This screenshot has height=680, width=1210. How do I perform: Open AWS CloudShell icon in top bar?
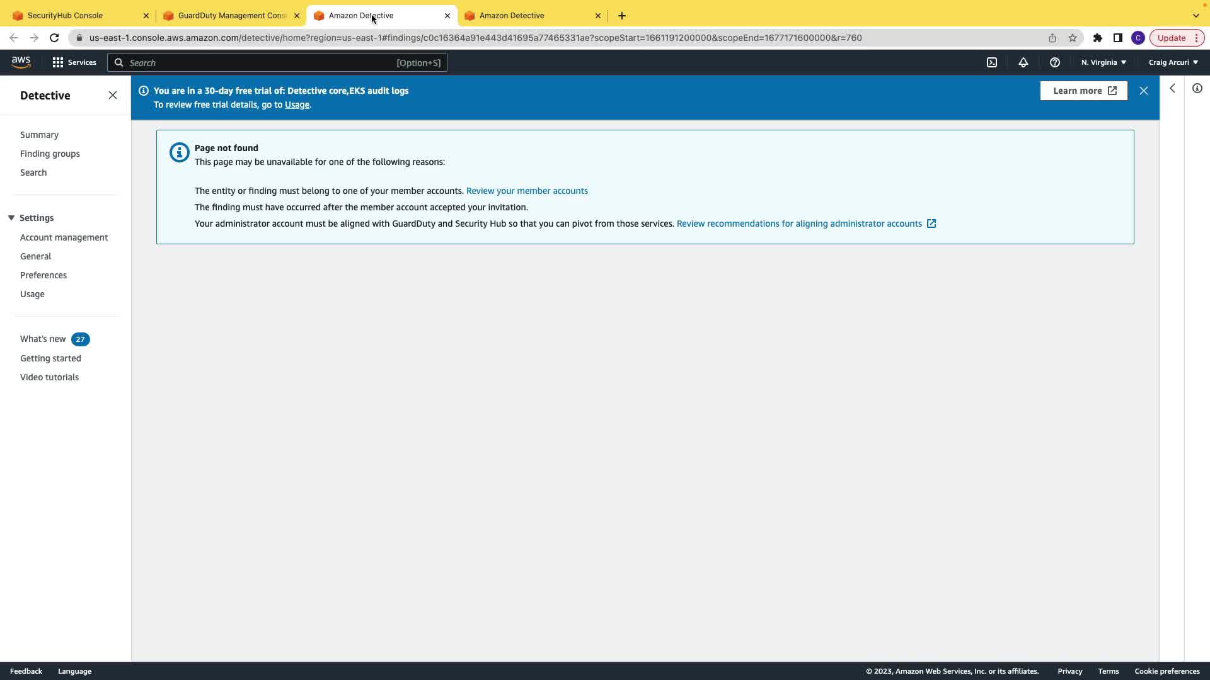(x=992, y=62)
